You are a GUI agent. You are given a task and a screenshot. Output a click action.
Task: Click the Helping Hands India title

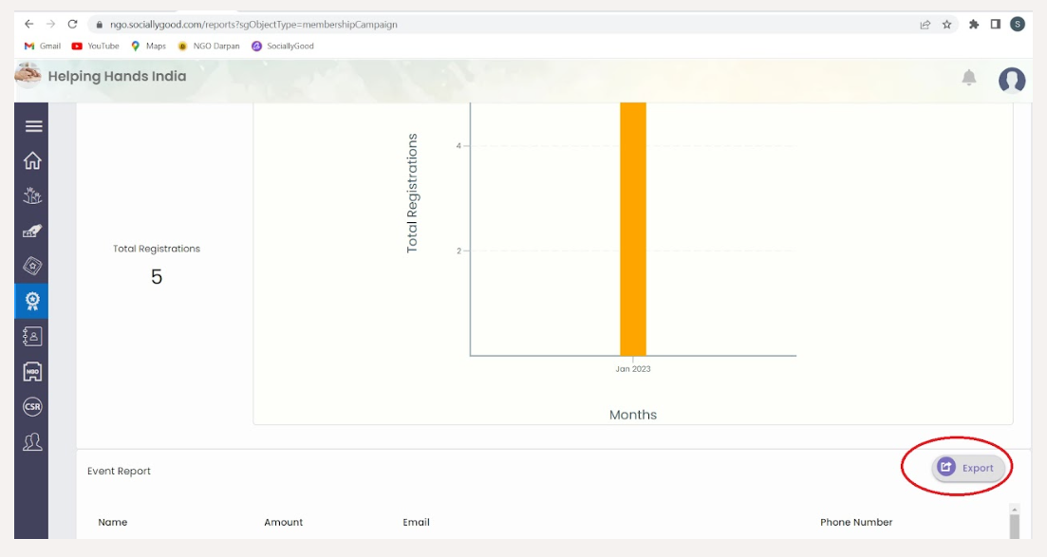click(x=117, y=76)
